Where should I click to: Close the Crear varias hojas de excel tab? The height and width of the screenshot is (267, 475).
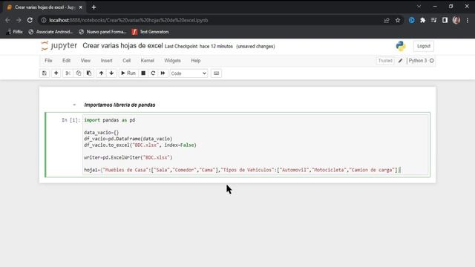point(81,7)
